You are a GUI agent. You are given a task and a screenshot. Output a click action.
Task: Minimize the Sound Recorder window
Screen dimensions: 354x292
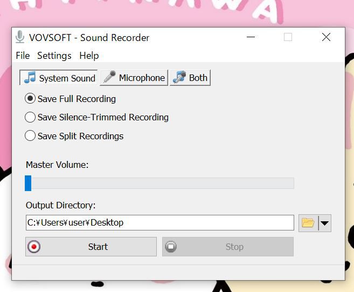(x=251, y=37)
